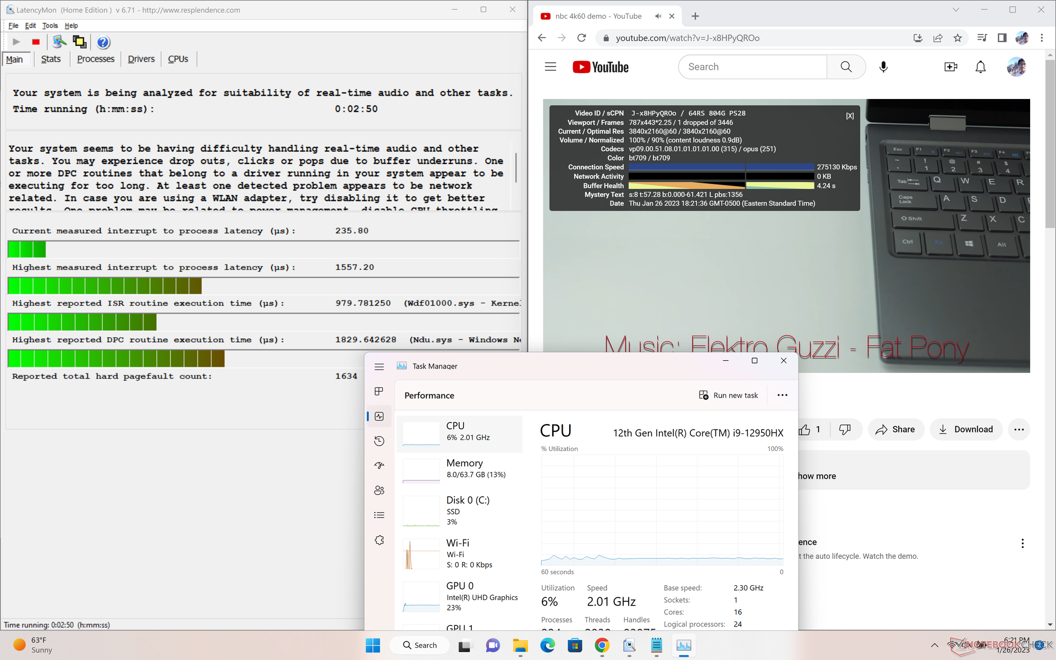Switch to the Drivers tab in LatencyMon
Screen dimensions: 1056x660
[x=141, y=59]
